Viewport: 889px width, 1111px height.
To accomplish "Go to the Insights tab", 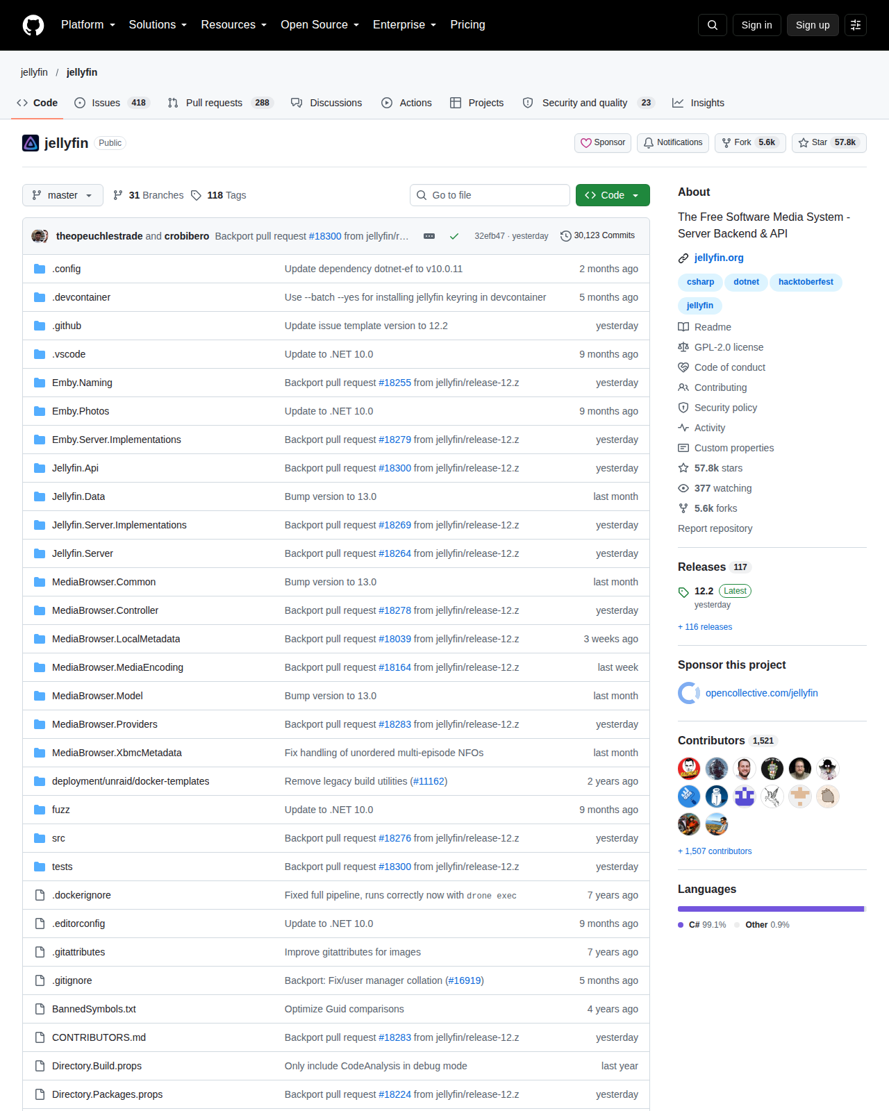I will pyautogui.click(x=698, y=103).
